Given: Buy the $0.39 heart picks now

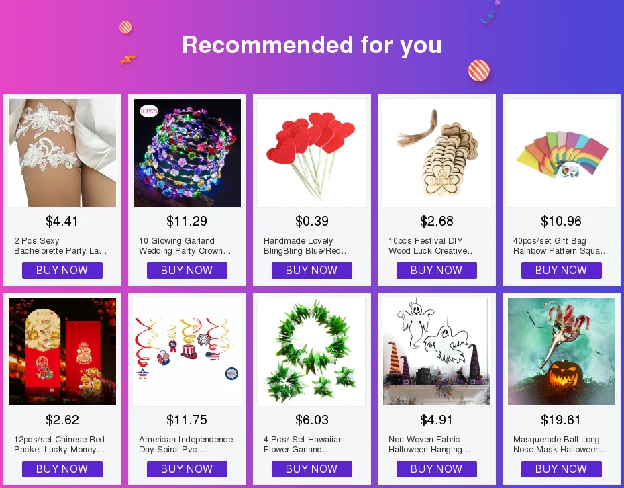Looking at the screenshot, I should [311, 271].
